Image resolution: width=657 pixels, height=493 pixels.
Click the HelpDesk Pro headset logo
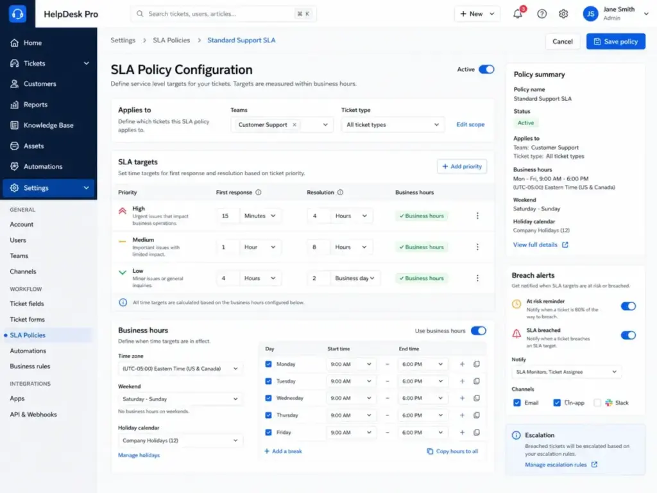pos(17,13)
